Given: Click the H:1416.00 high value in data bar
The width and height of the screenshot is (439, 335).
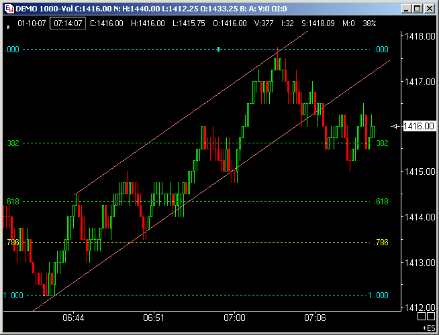Looking at the screenshot, I should 148,23.
